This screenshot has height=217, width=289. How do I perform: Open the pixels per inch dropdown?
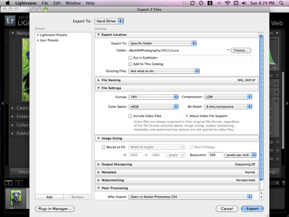pos(240,155)
